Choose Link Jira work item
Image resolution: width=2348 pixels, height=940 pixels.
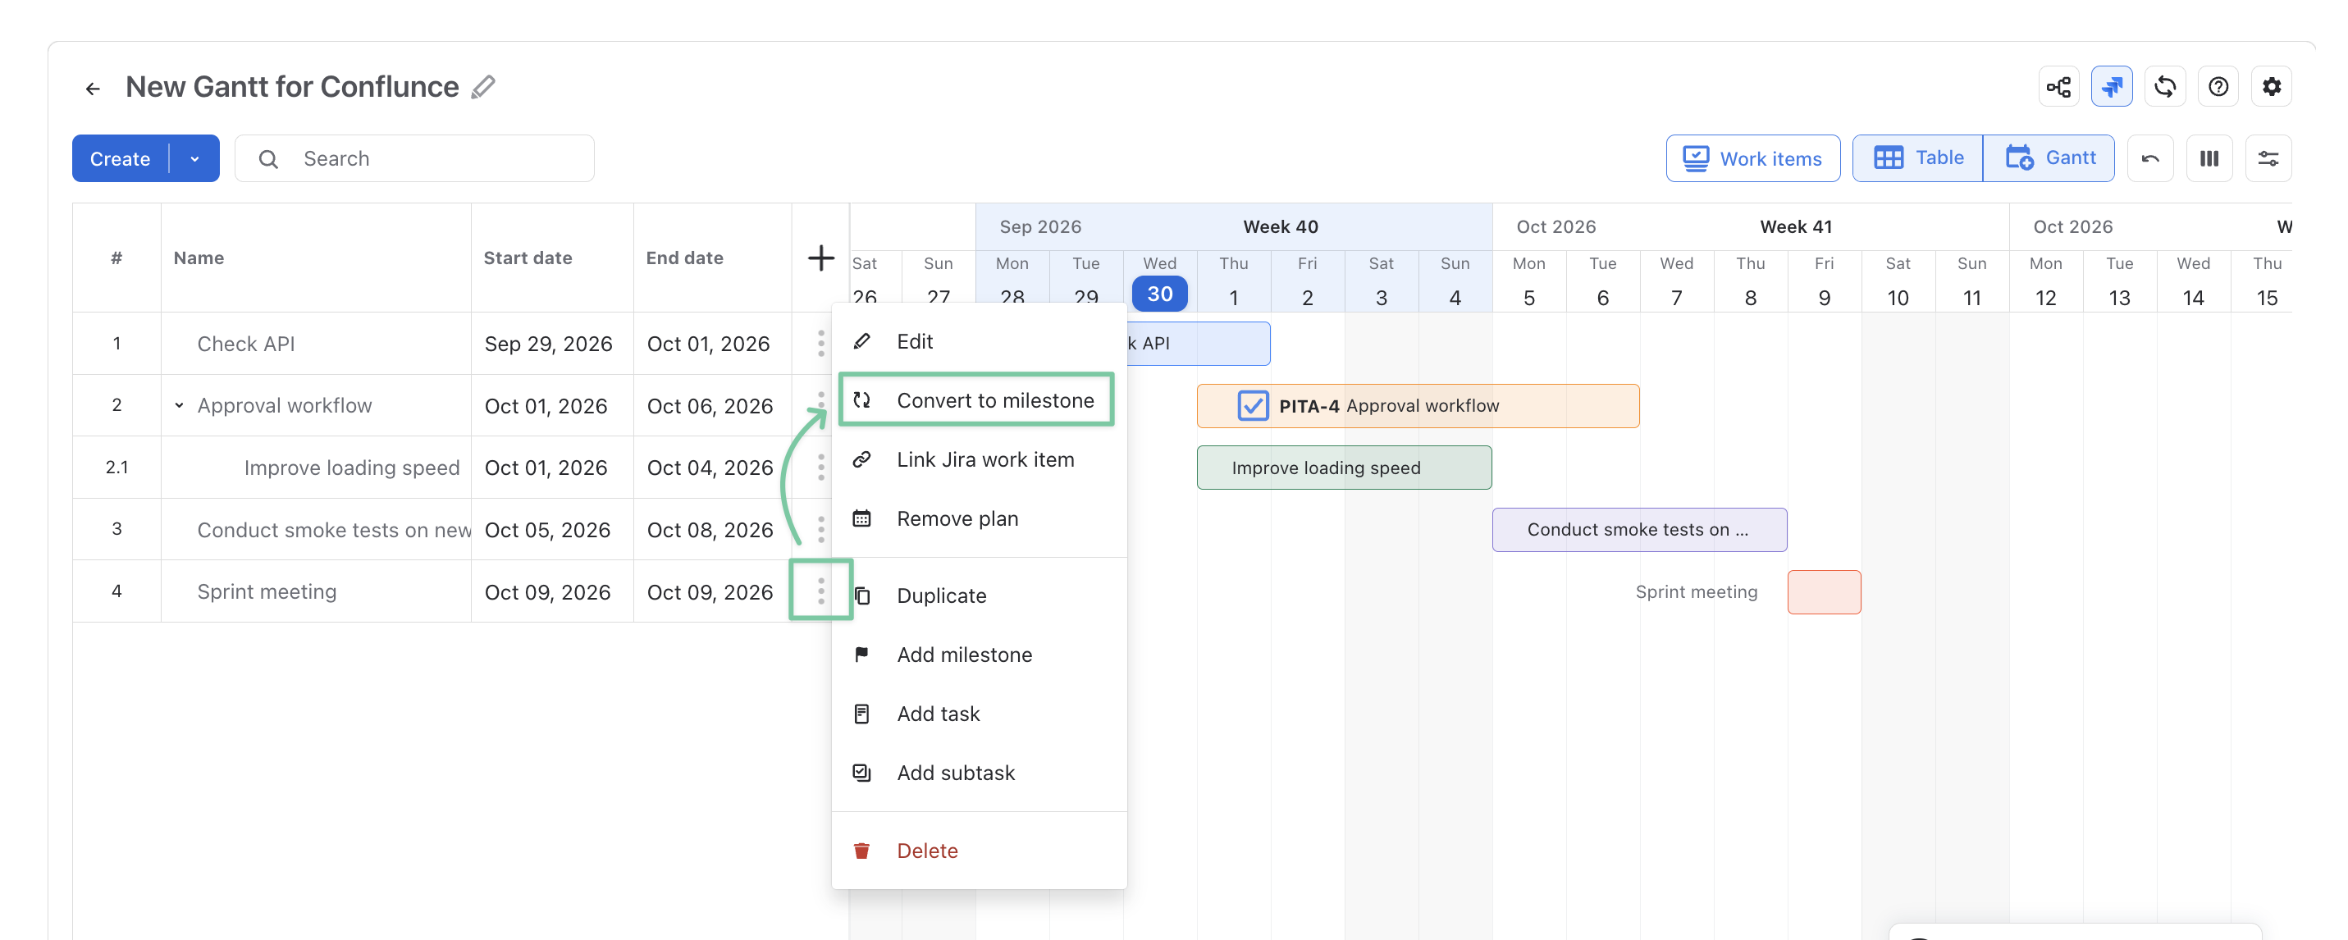tap(980, 460)
